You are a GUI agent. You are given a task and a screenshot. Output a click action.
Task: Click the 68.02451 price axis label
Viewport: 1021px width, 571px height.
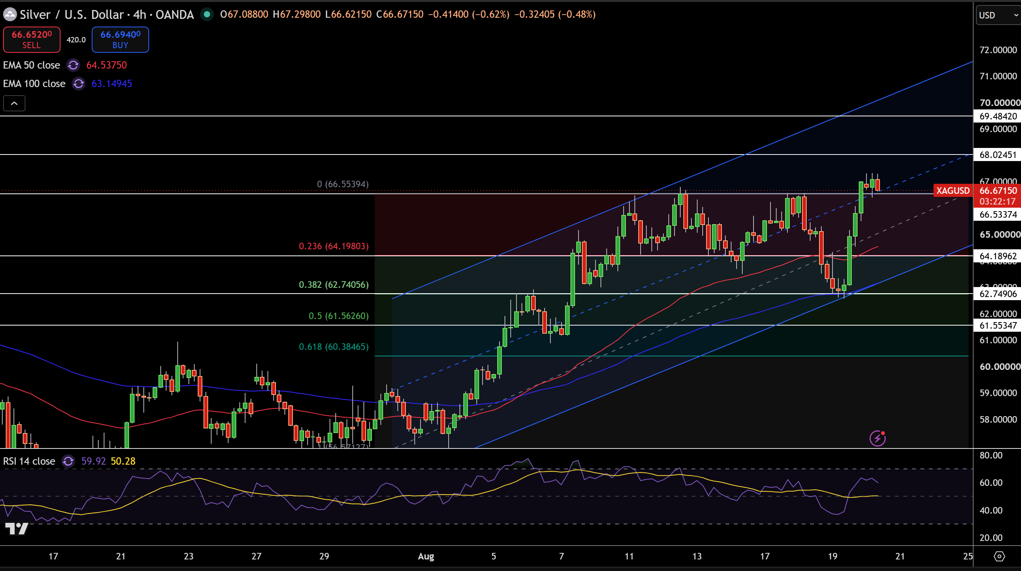coord(998,155)
